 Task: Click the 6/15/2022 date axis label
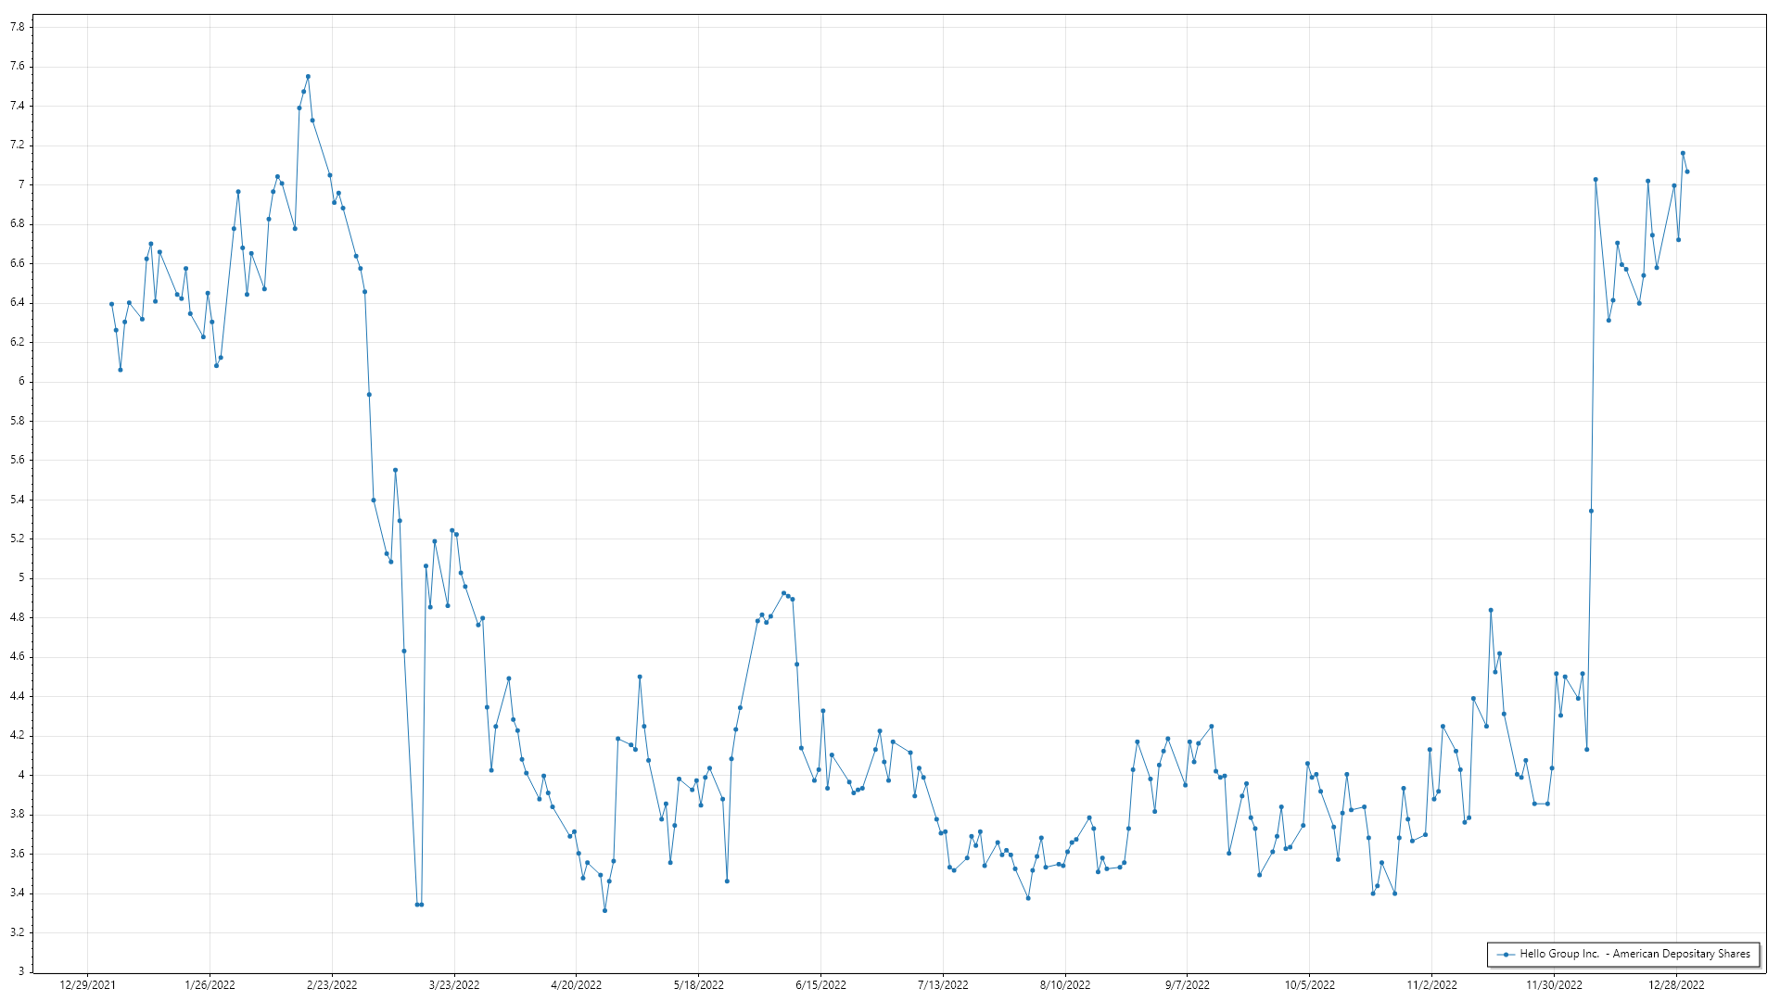pyautogui.click(x=821, y=985)
